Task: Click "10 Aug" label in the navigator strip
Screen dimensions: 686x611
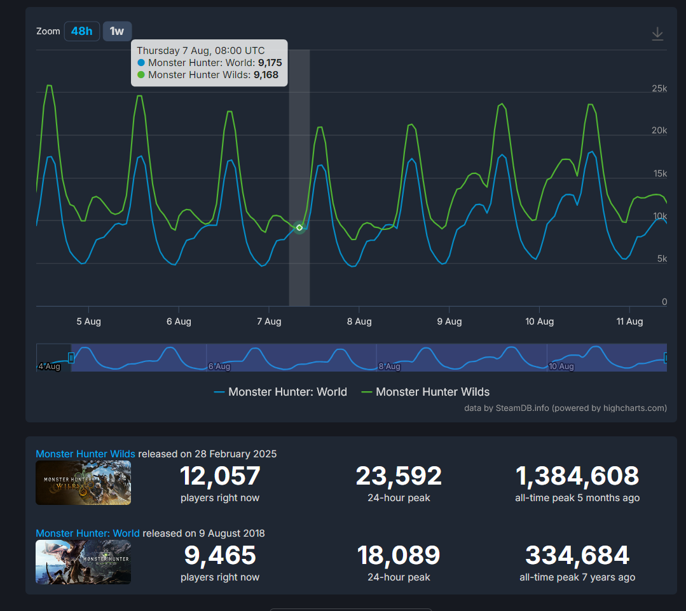Action: [x=561, y=366]
